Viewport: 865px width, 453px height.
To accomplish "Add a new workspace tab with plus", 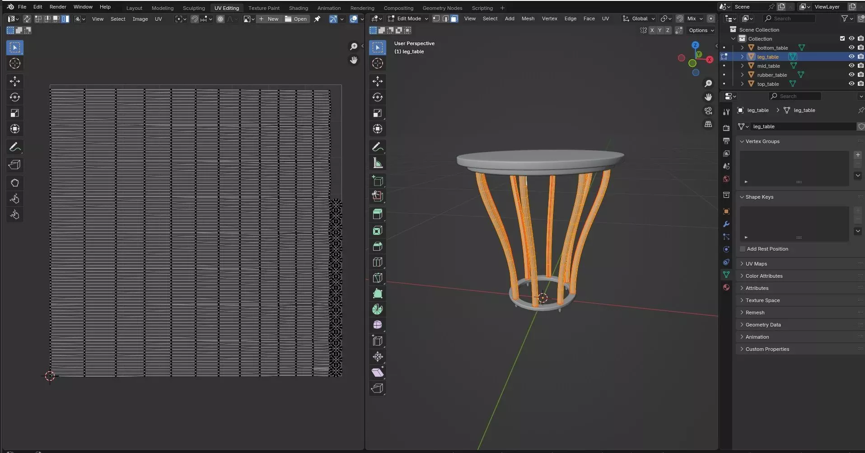I will click(502, 8).
